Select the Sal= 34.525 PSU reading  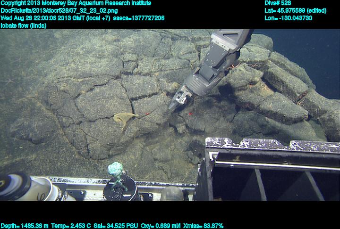coord(113,226)
